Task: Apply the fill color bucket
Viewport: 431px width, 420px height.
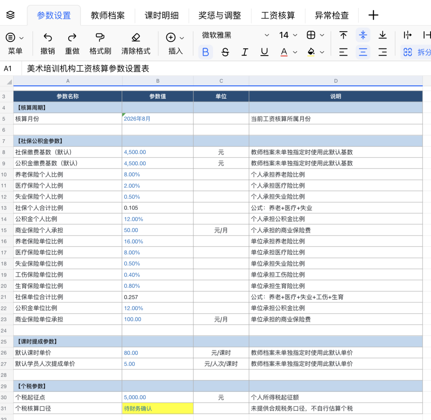Action: click(311, 52)
